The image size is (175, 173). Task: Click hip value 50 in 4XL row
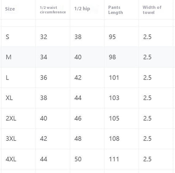(78, 159)
